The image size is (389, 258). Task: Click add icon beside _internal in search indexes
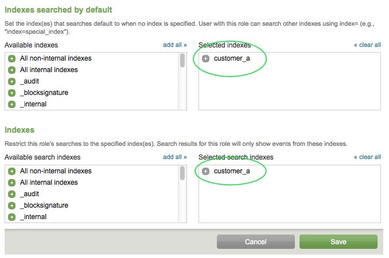[11, 217]
